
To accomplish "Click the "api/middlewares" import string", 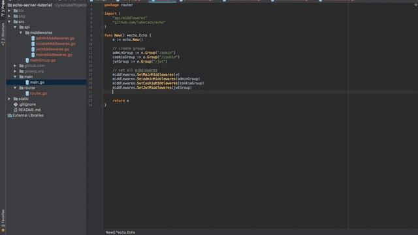I will tap(130, 18).
